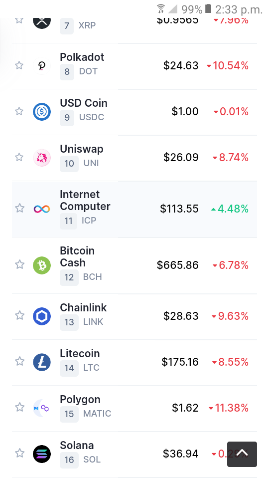This screenshot has width=269, height=479.
Task: Click the Chainlink hexagon logo
Action: coord(42,316)
